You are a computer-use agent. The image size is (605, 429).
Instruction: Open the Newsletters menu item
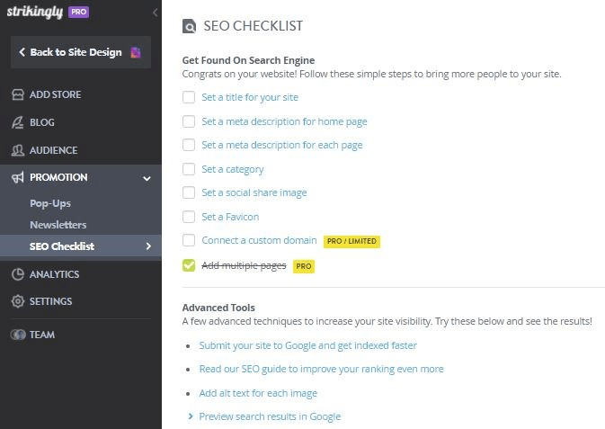(58, 225)
